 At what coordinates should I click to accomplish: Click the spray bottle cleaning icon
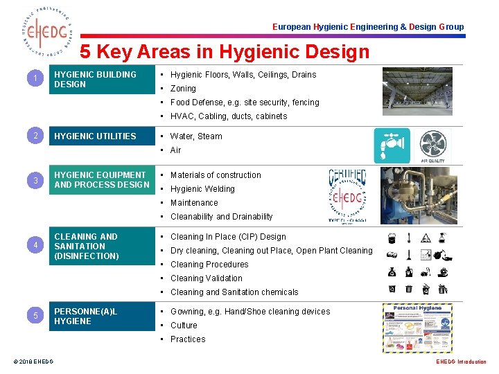pos(442,238)
